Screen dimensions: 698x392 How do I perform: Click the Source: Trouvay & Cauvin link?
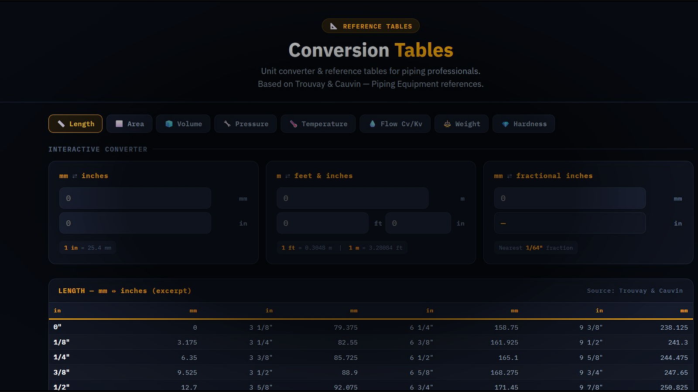[x=635, y=291]
